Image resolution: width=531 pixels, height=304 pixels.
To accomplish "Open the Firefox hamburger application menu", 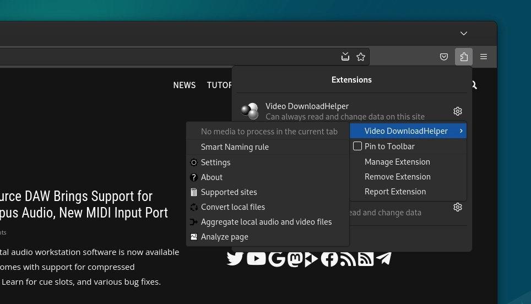I will coord(484,57).
